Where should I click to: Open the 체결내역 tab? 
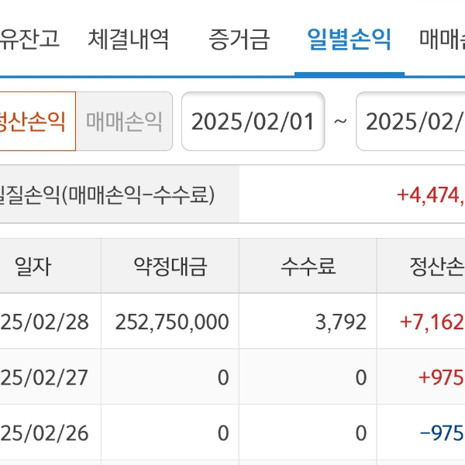pyautogui.click(x=128, y=39)
